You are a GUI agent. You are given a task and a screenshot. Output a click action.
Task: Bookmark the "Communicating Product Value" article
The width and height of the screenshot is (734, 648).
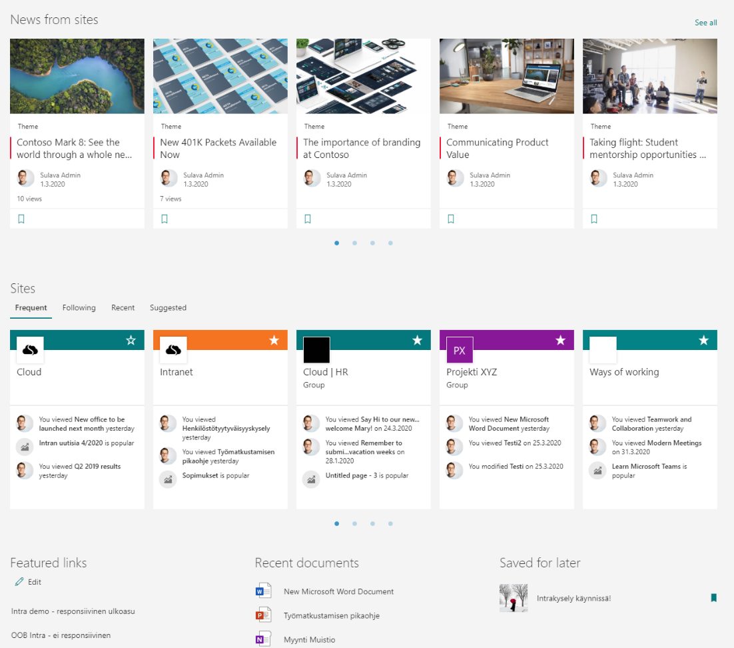[x=450, y=218]
